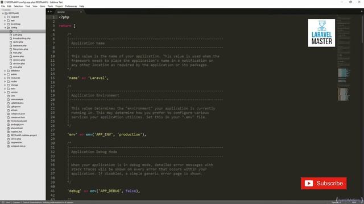This screenshot has height=204, width=364.
Task: Click the broadcasting.php file icon
Action: [11, 39]
